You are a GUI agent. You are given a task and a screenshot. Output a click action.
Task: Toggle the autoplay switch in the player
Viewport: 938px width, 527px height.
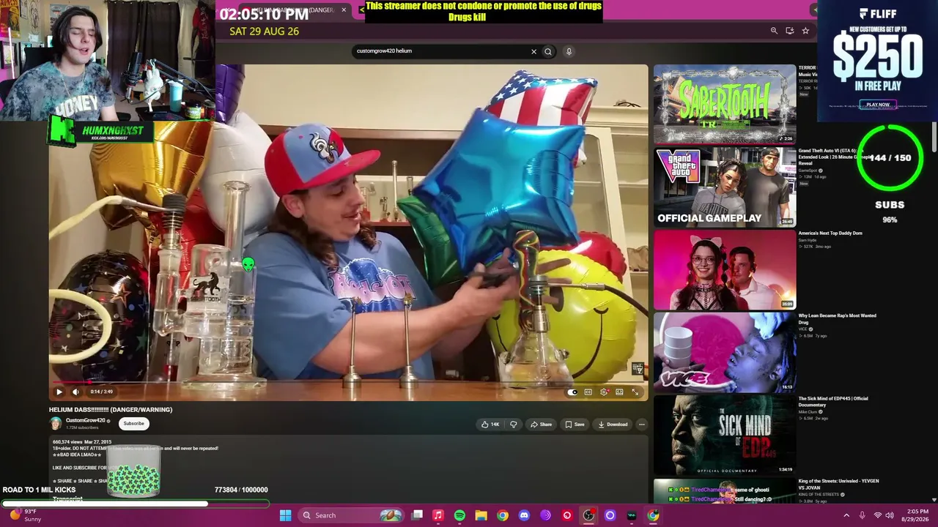coord(572,392)
